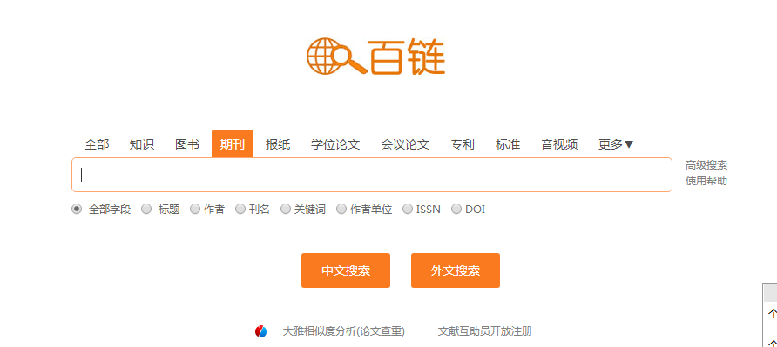This screenshot has height=347, width=777.
Task: Select the ISSN radio button
Action: [x=408, y=210]
